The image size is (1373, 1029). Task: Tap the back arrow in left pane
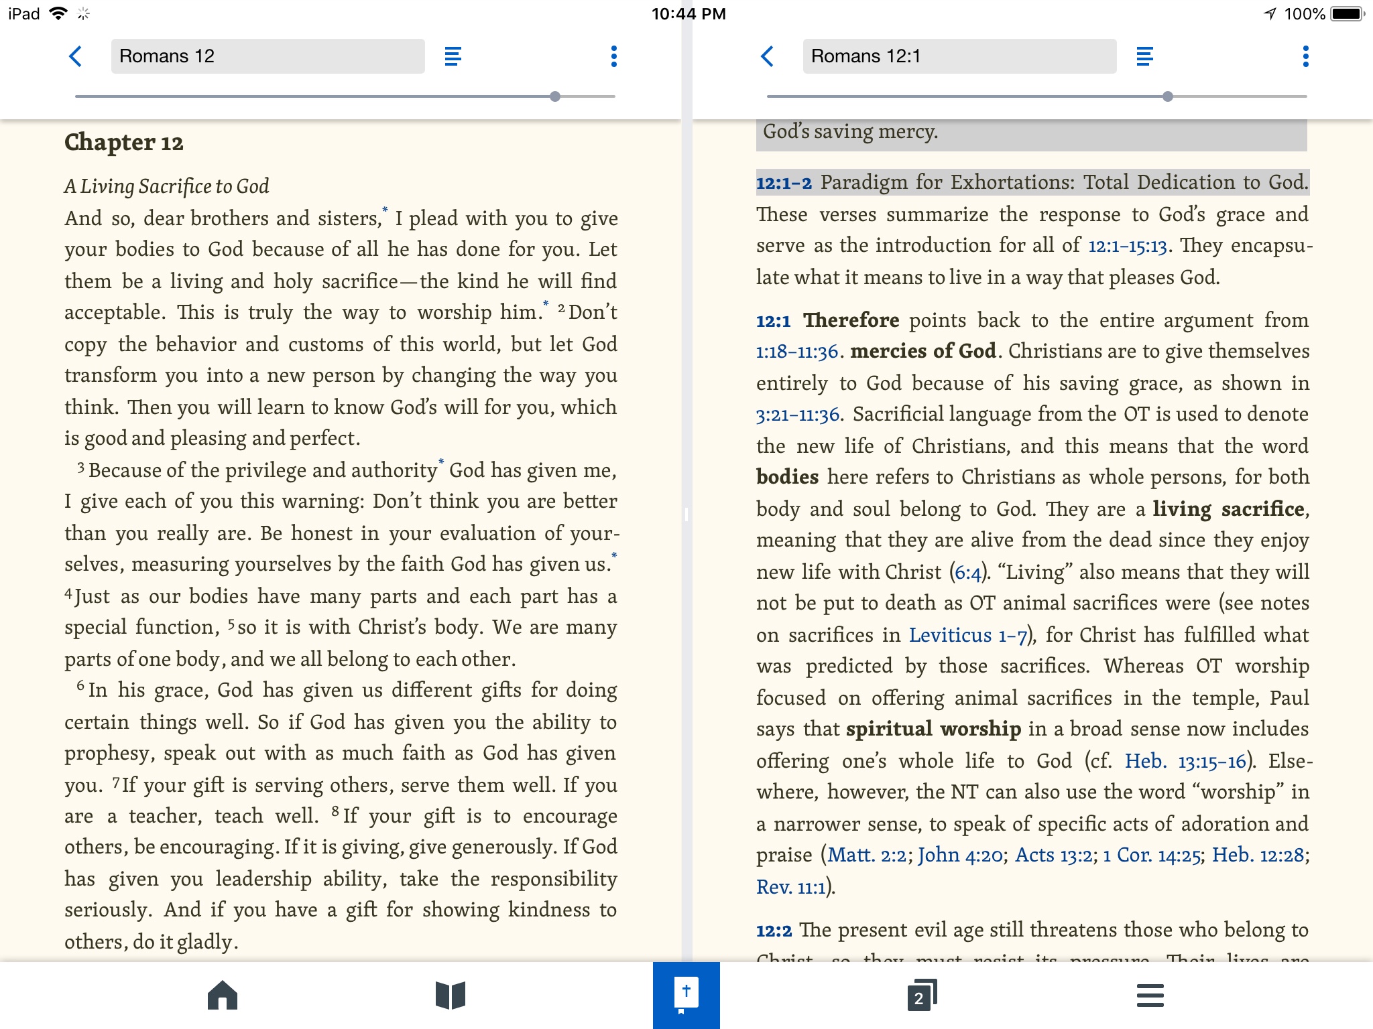(x=76, y=56)
